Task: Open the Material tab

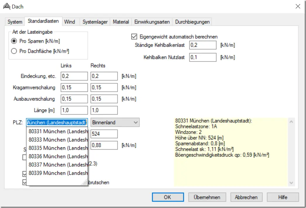Action: 121,22
